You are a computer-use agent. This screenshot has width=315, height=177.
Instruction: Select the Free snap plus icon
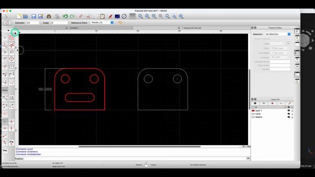click(5, 38)
